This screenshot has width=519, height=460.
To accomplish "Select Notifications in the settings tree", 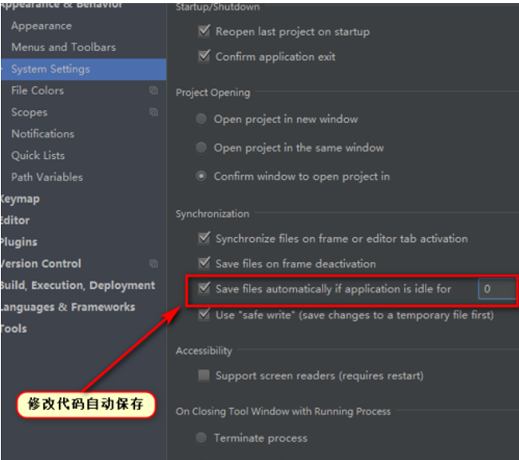I will coord(42,134).
